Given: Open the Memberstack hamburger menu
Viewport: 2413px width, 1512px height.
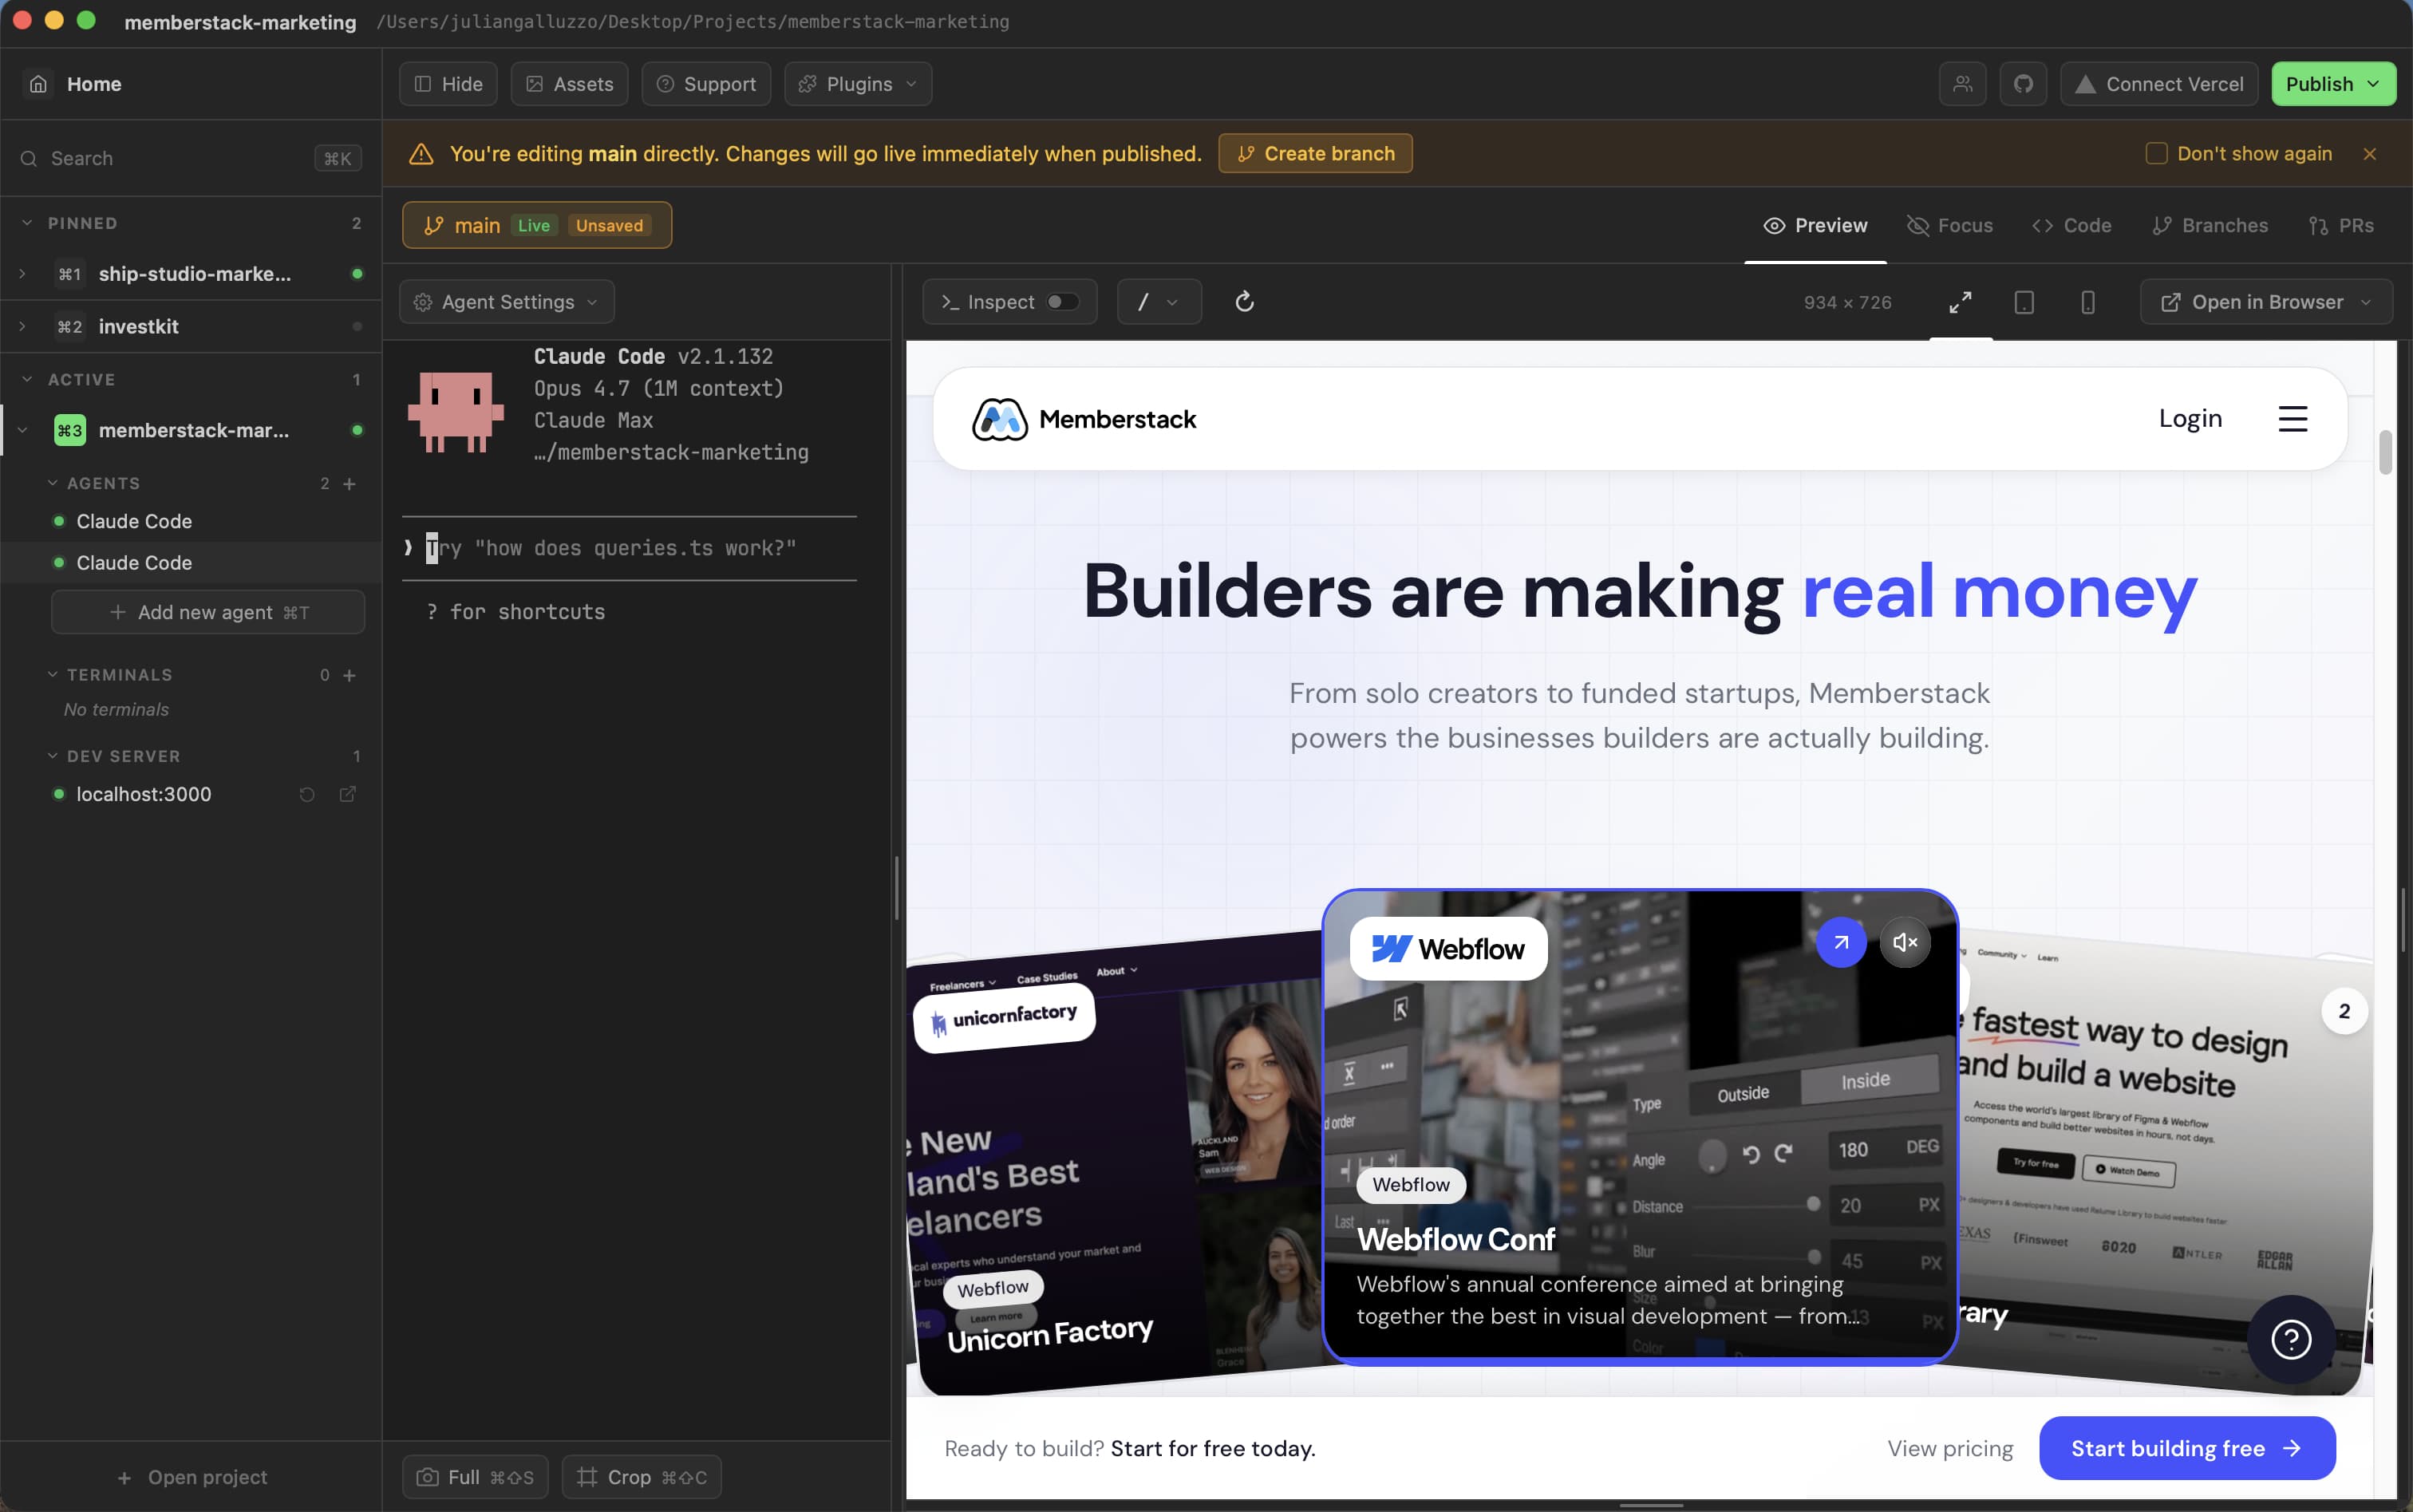Looking at the screenshot, I should (2293, 419).
